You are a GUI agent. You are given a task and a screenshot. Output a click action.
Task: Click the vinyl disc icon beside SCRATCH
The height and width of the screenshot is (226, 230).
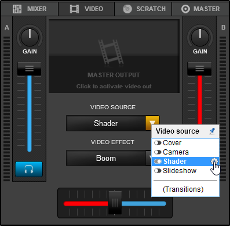(x=127, y=9)
